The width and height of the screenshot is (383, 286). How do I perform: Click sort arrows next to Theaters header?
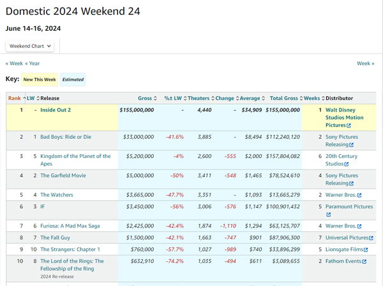[213, 98]
